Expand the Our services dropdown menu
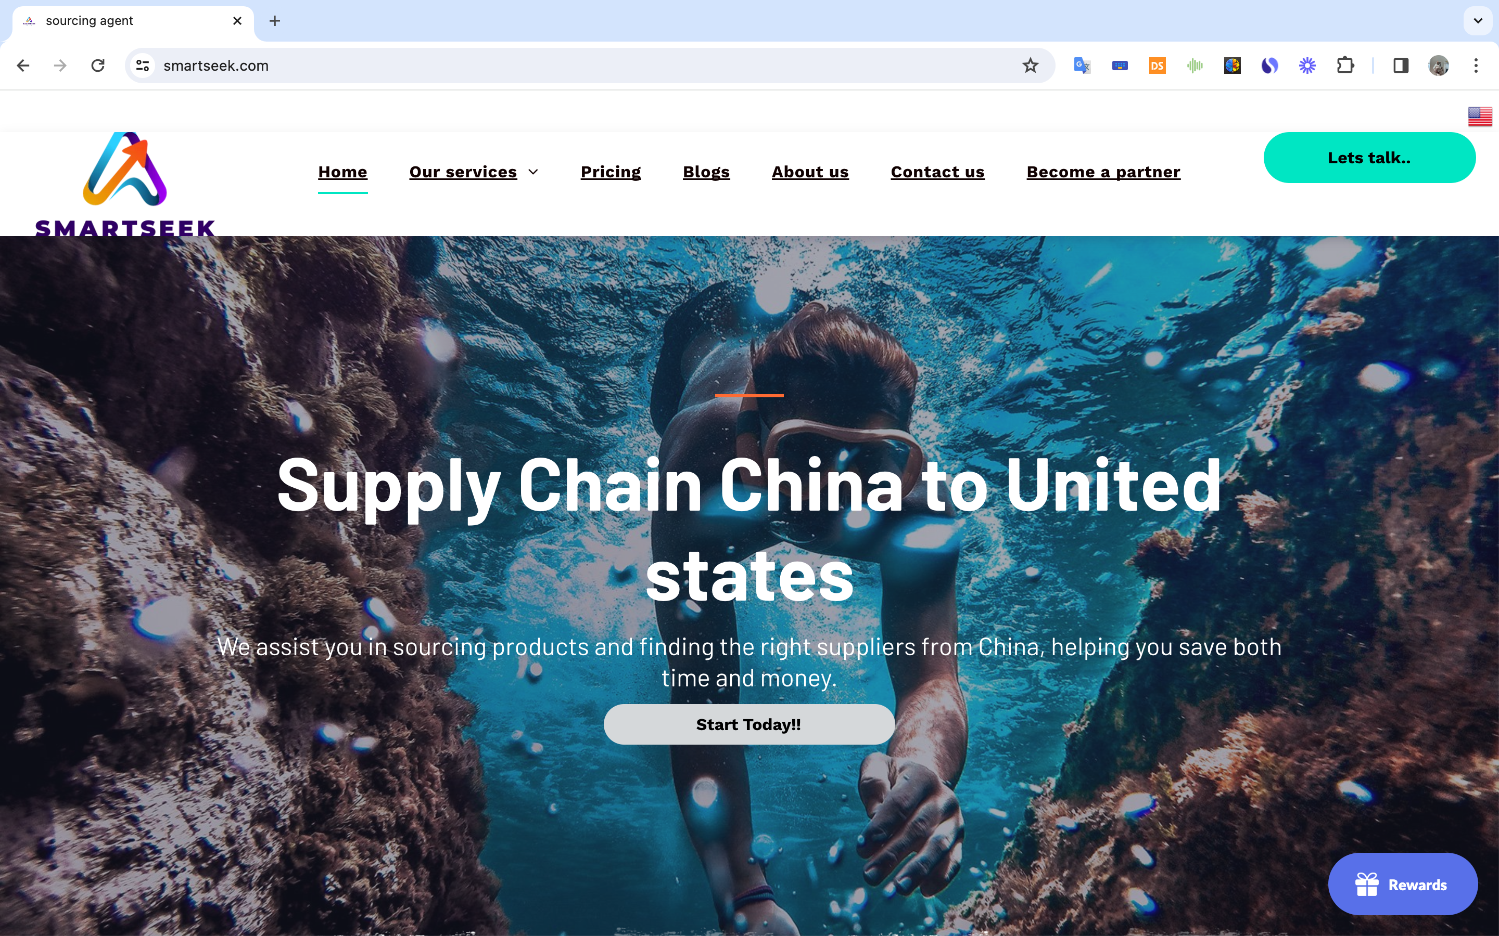The width and height of the screenshot is (1499, 936). (474, 172)
